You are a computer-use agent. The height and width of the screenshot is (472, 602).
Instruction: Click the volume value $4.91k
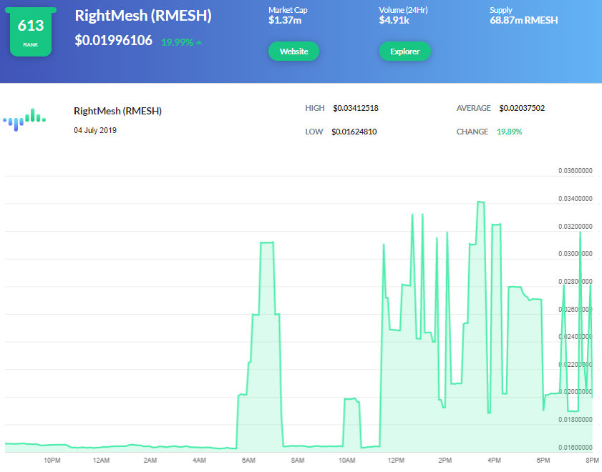click(394, 20)
